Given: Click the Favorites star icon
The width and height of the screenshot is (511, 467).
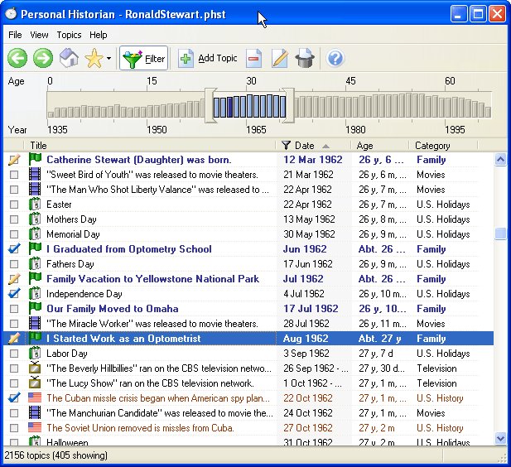Looking at the screenshot, I should pyautogui.click(x=94, y=59).
